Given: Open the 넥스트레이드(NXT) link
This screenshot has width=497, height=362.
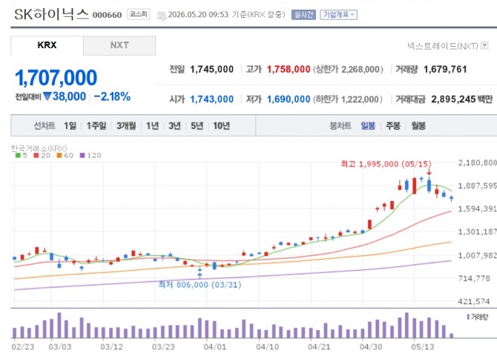Looking at the screenshot, I should tap(443, 46).
